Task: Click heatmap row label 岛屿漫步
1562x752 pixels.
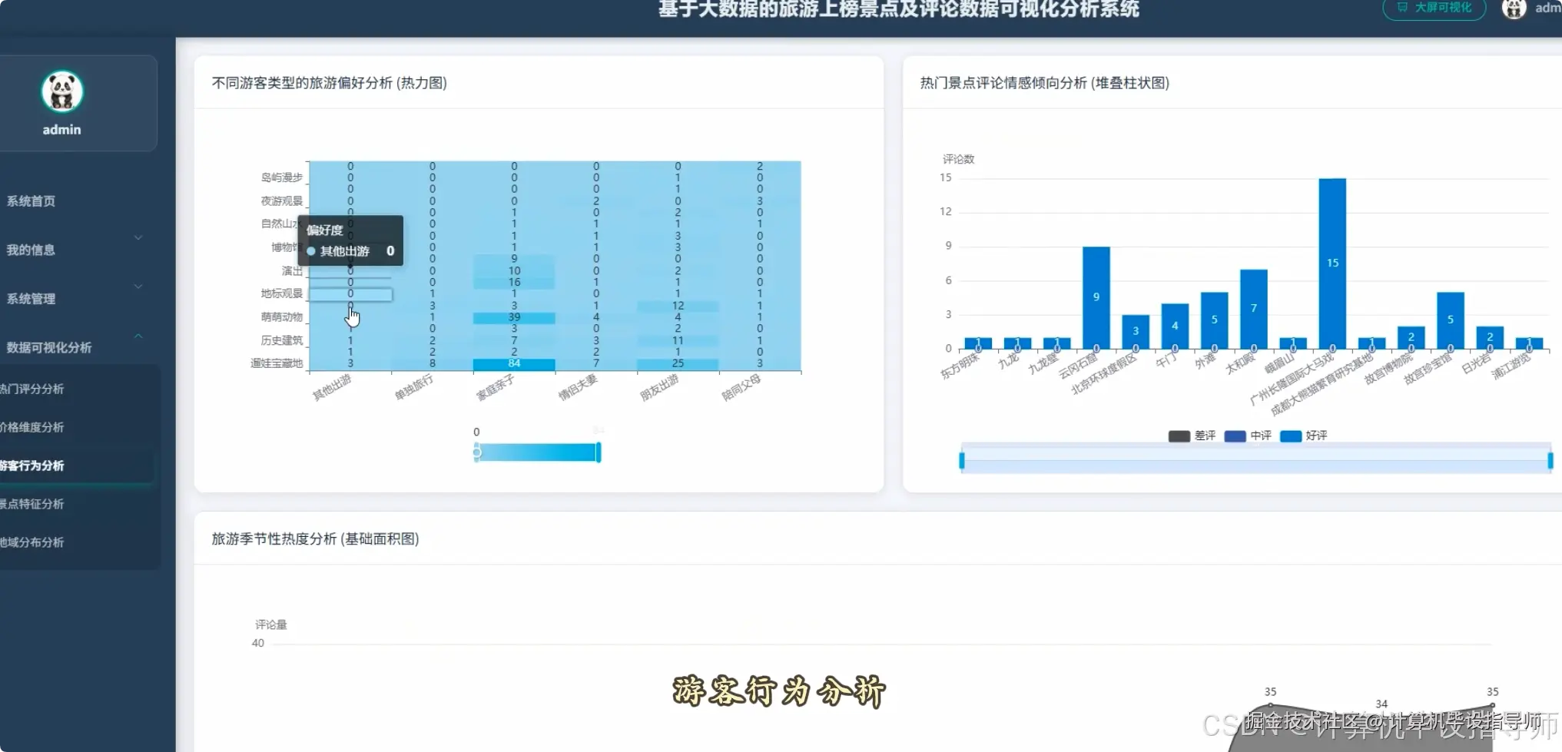Action: (282, 177)
